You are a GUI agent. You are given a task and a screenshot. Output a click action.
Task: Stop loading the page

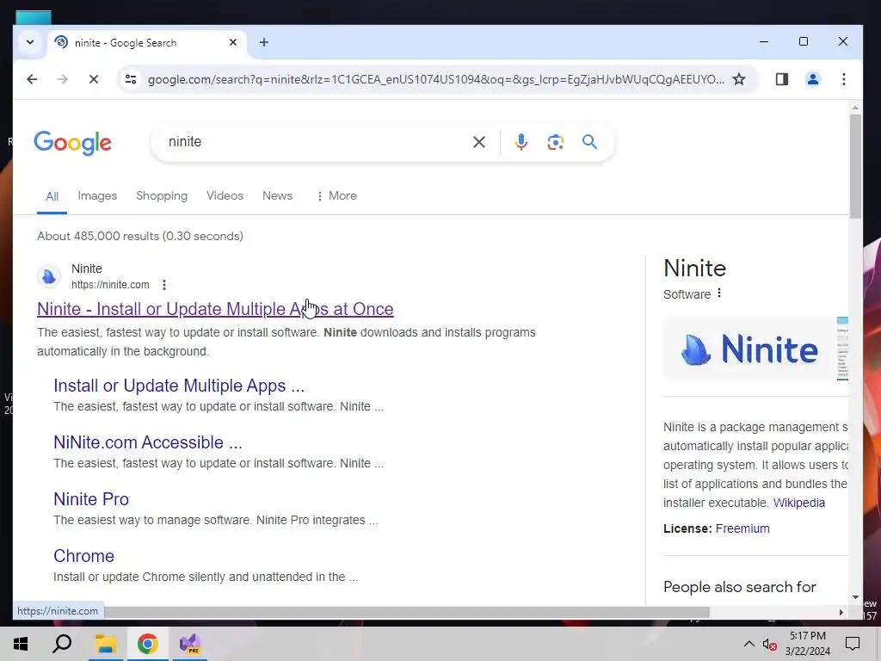(x=94, y=79)
